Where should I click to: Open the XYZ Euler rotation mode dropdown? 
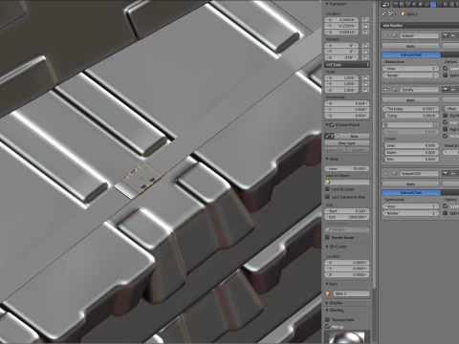click(347, 65)
